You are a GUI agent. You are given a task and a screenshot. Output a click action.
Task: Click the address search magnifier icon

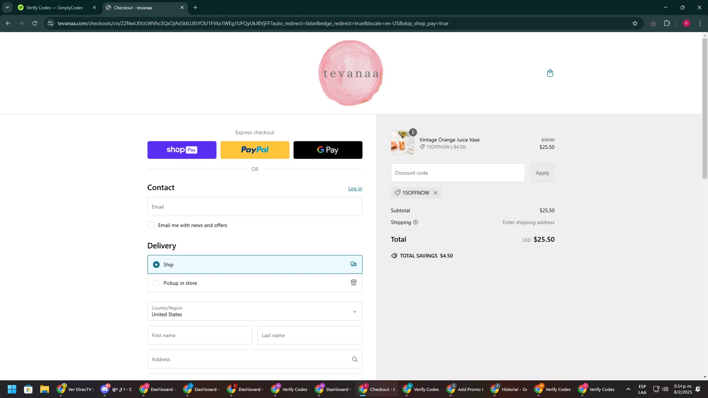pos(354,359)
